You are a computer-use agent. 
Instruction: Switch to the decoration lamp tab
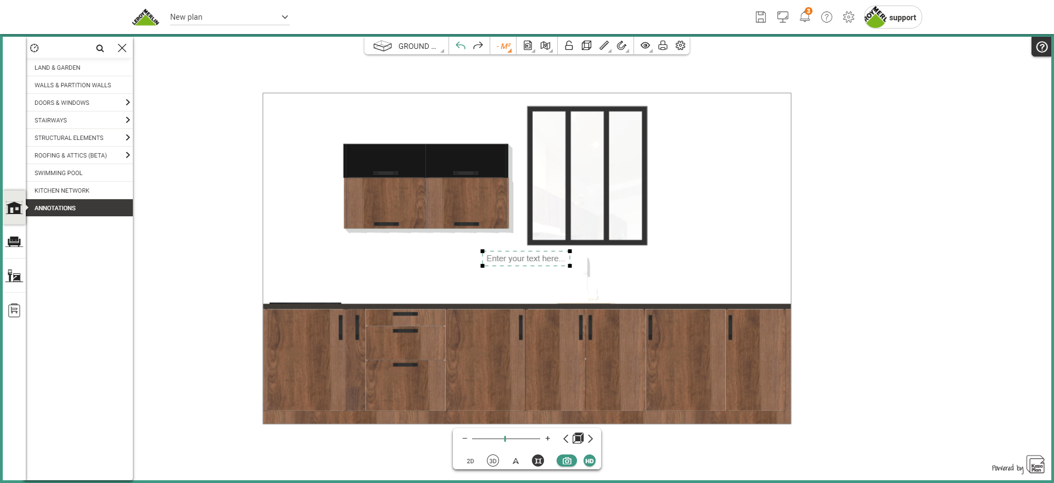14,276
